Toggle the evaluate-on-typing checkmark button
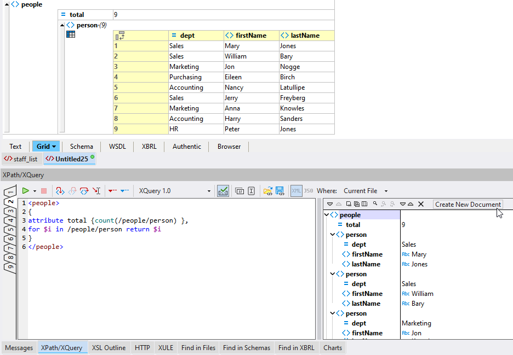This screenshot has width=513, height=355. (223, 191)
